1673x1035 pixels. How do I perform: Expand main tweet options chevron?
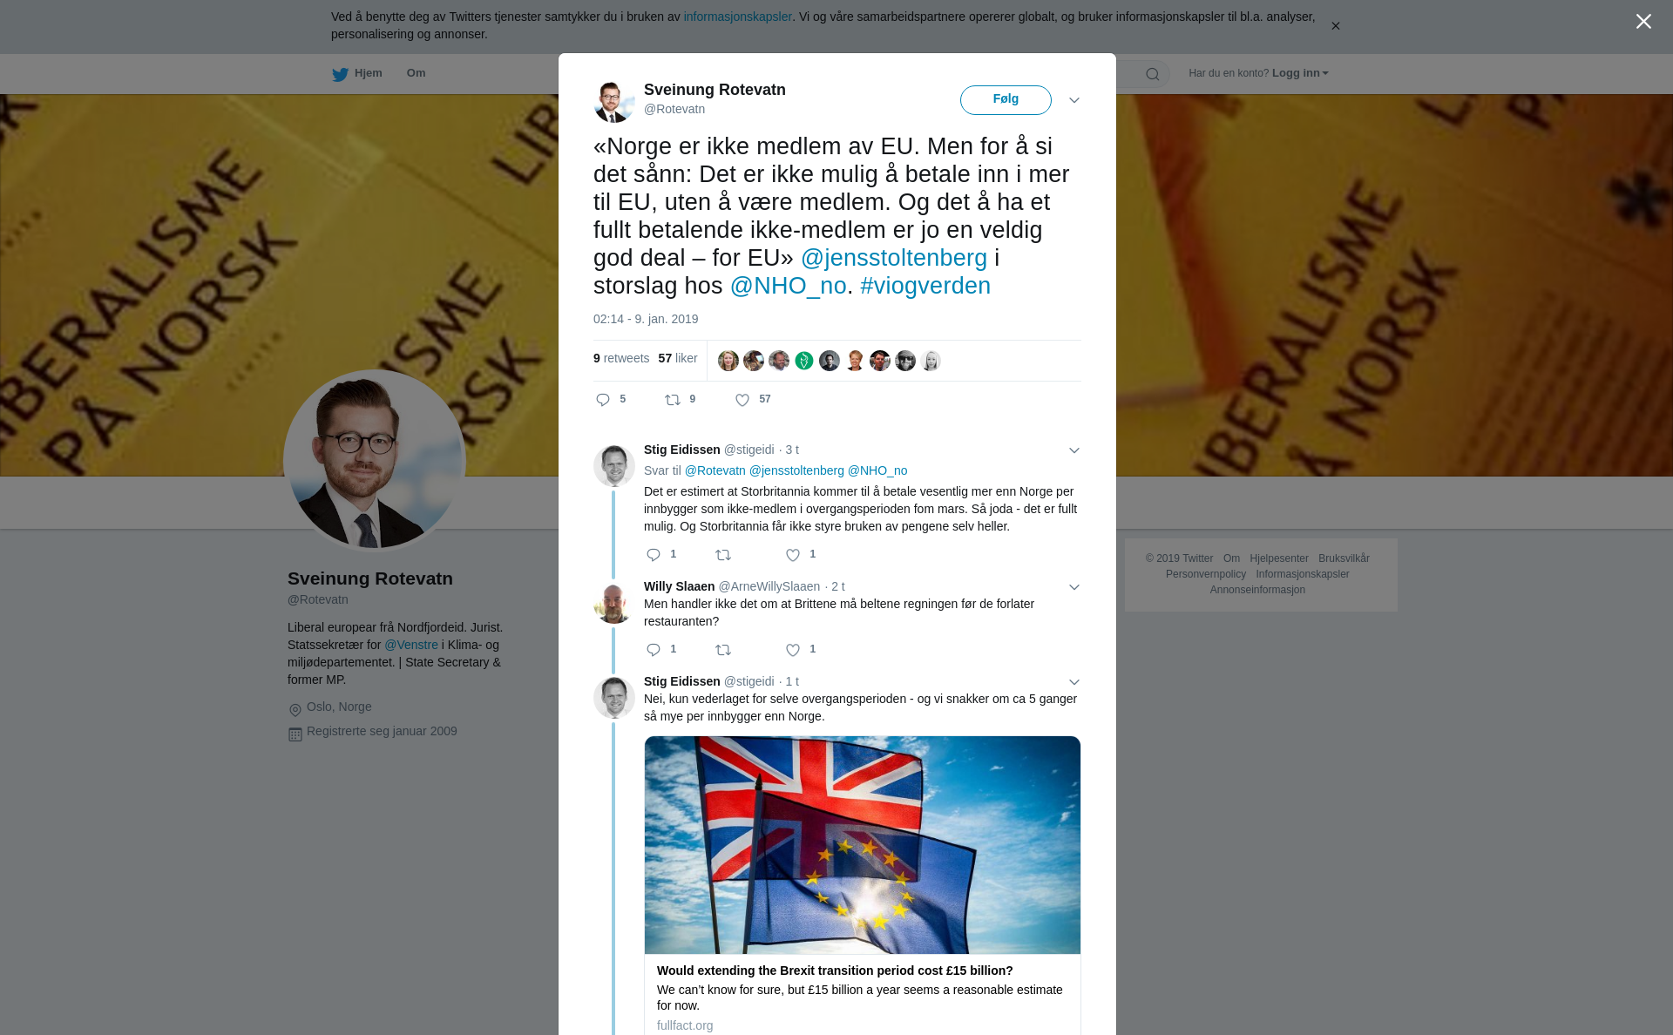tap(1074, 100)
